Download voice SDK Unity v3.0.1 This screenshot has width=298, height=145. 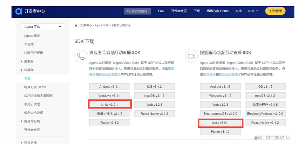coord(110,105)
